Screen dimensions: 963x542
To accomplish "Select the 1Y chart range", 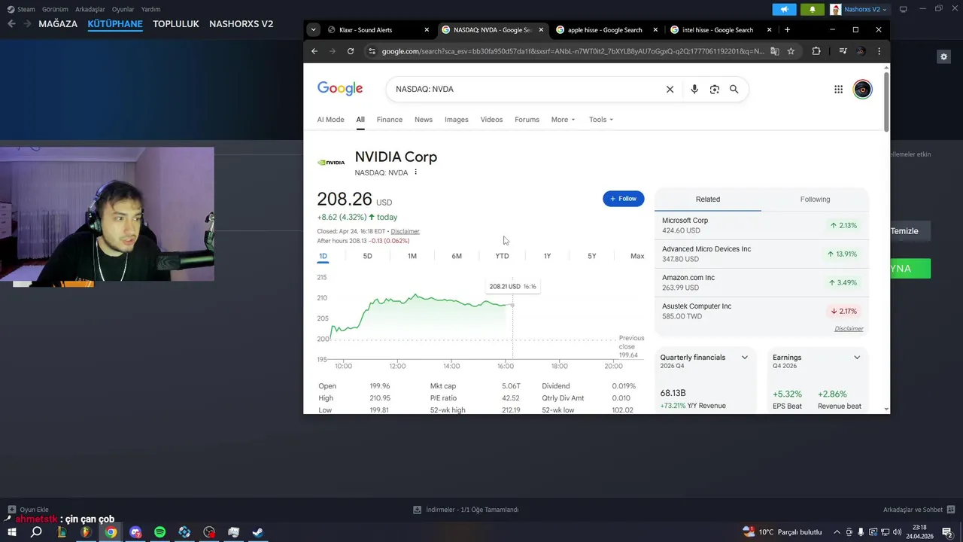I will [547, 256].
